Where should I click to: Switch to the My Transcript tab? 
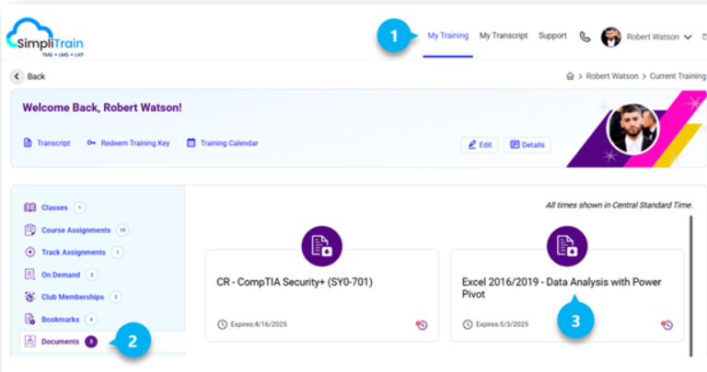tap(504, 36)
